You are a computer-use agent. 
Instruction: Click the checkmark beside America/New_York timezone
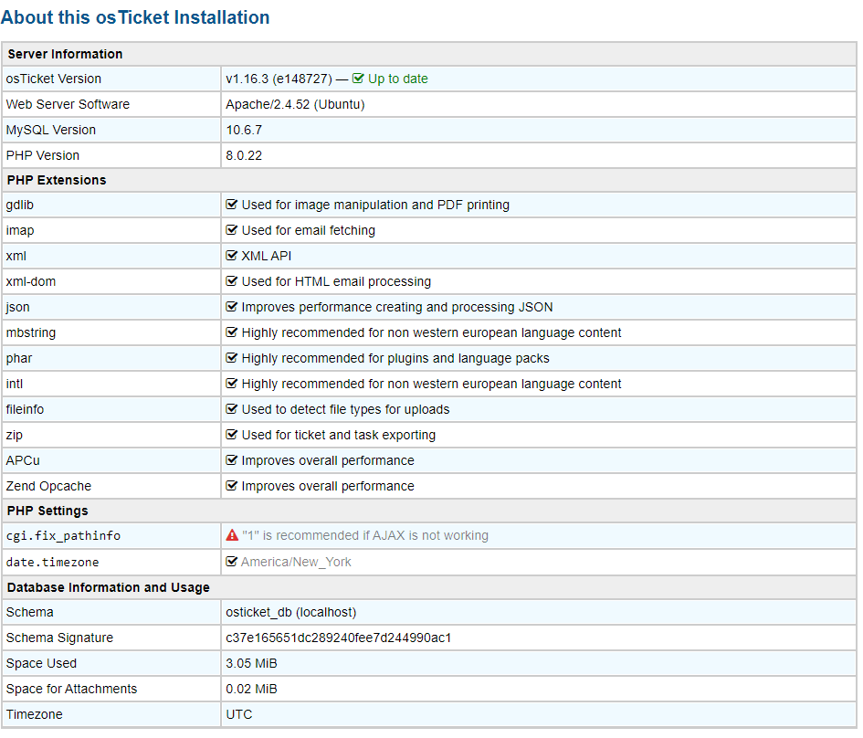232,562
